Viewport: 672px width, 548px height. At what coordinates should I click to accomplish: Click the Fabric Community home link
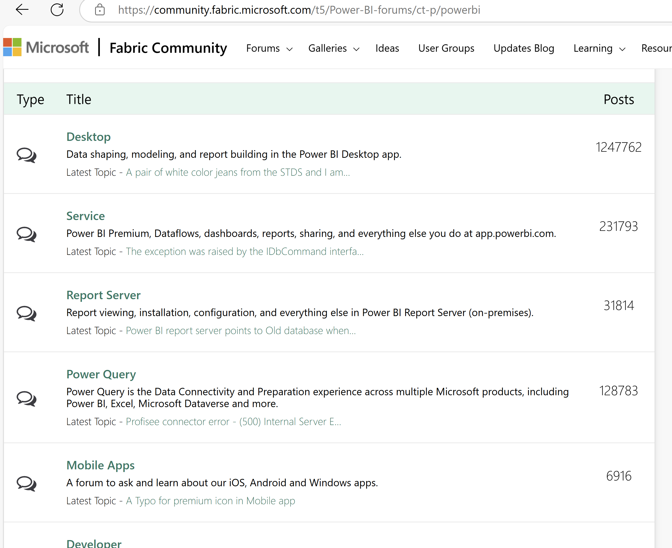[168, 48]
